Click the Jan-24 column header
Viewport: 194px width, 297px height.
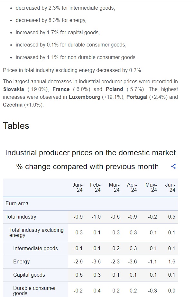pos(78,188)
